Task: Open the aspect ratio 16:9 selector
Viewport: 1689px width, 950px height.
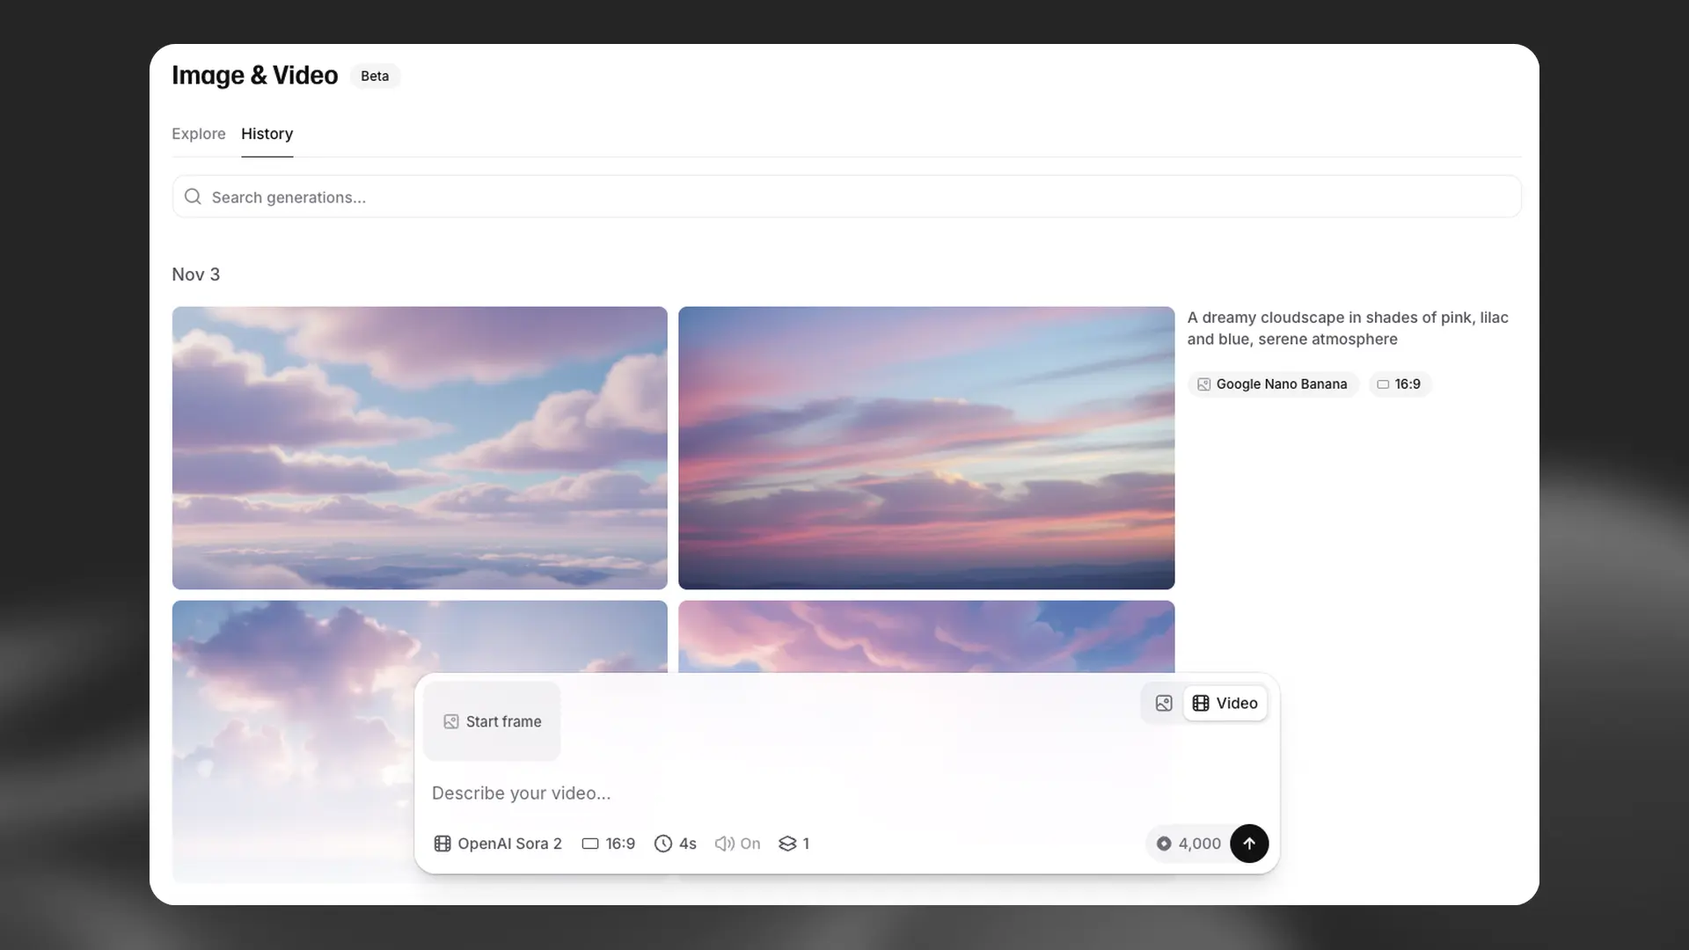Action: point(608,844)
